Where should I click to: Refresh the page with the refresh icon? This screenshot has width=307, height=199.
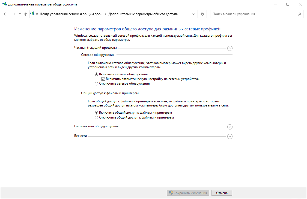tap(202, 14)
